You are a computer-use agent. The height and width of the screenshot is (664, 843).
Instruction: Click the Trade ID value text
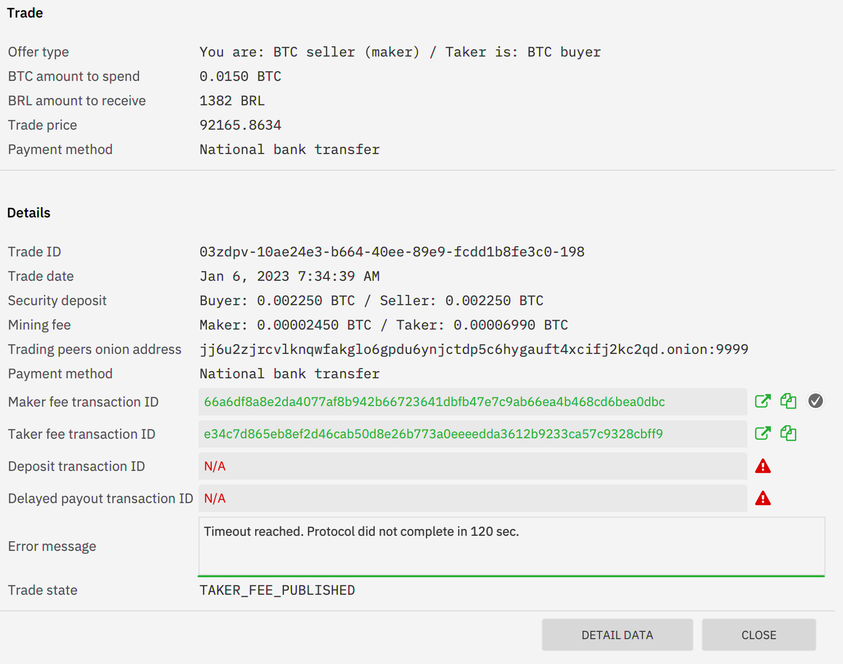tap(392, 252)
